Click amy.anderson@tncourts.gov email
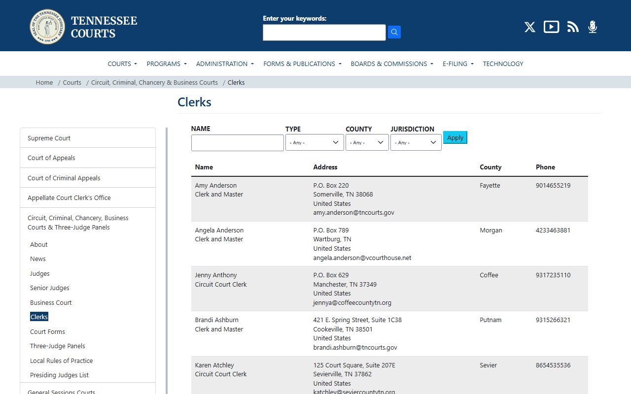Viewport: 631px width, 394px height. (354, 212)
